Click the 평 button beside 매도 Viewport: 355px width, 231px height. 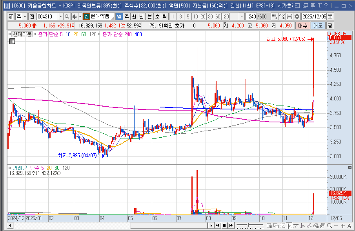330,25
